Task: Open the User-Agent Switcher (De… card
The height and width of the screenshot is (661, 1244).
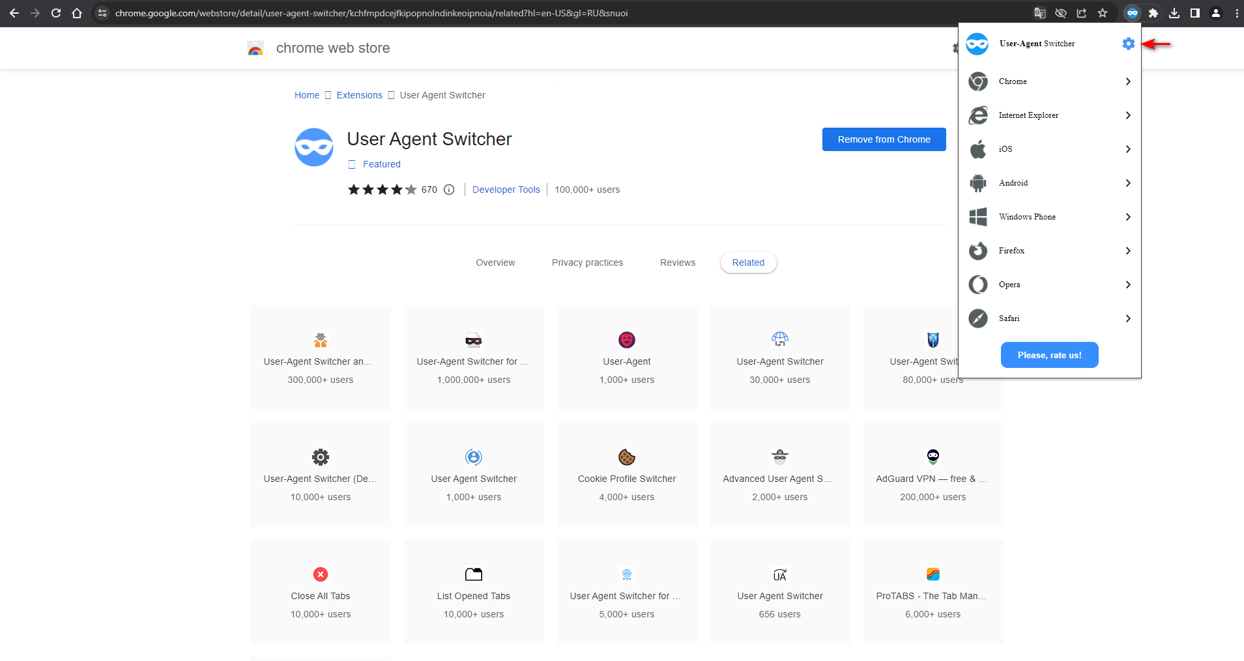Action: [321, 475]
